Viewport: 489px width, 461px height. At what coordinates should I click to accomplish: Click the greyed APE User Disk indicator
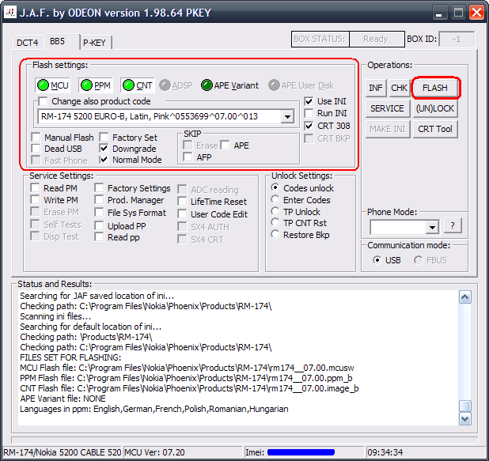click(274, 85)
